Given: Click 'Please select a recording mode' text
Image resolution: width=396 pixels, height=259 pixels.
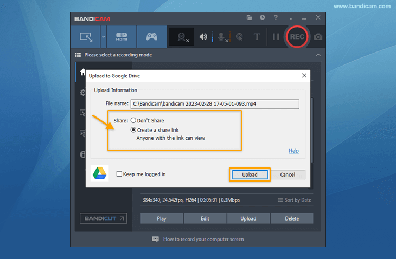Looking at the screenshot, I should (x=118, y=55).
